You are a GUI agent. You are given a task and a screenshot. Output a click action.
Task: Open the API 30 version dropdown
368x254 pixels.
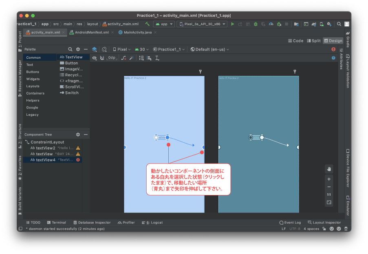[142, 49]
